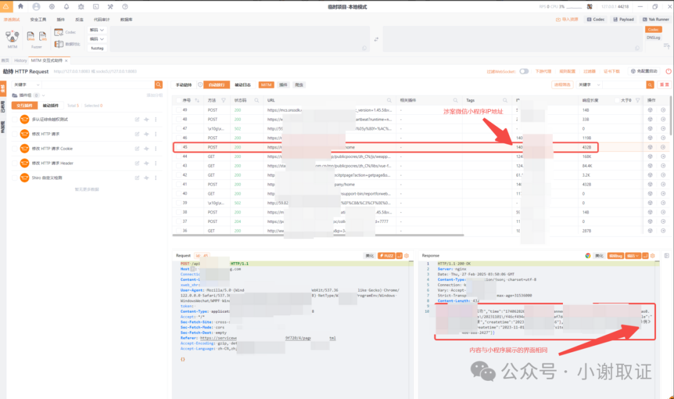The height and width of the screenshot is (399, 674).
Task: Open the home icon in the title bar
Action: 21,6
